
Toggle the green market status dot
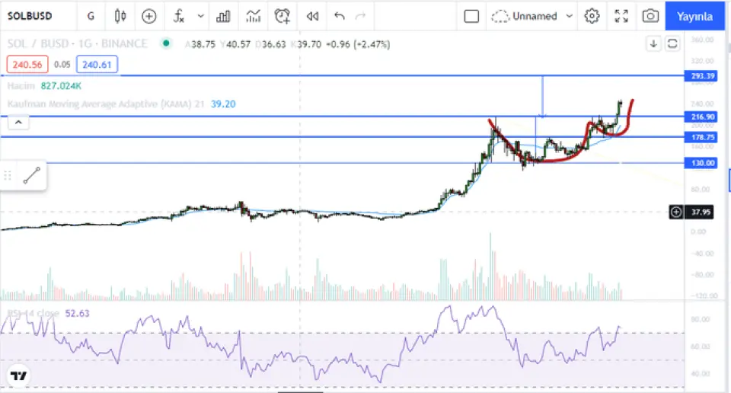165,44
